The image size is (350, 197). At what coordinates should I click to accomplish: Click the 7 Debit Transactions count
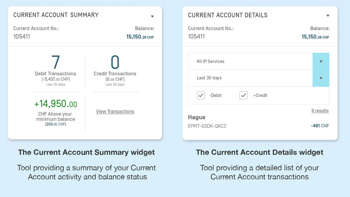[x=56, y=62]
